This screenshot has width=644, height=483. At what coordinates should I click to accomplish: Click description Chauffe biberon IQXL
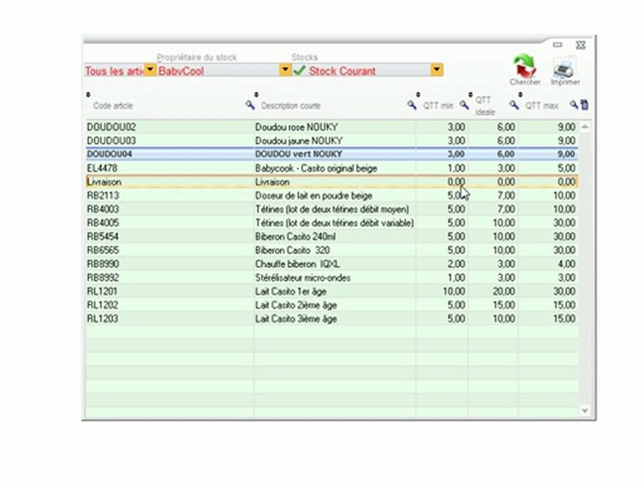click(297, 264)
